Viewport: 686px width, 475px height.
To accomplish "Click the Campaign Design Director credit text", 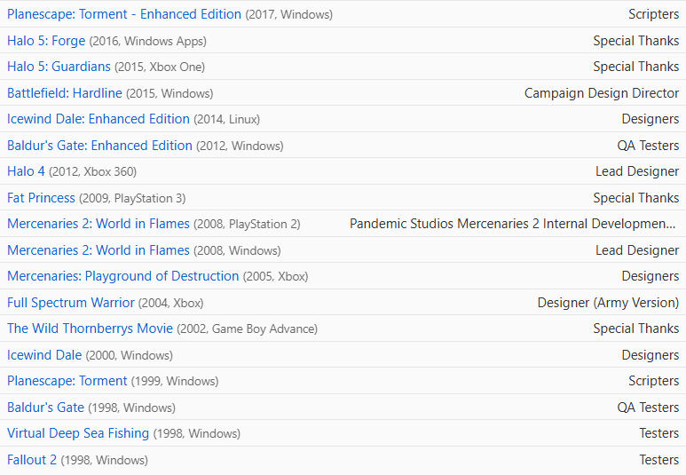I will point(602,93).
